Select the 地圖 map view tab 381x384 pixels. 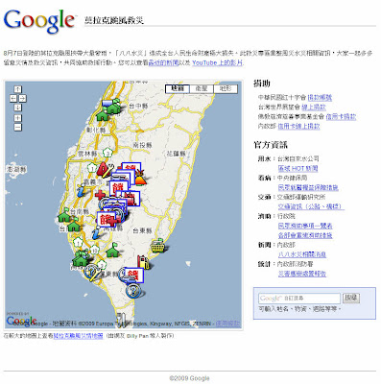click(x=178, y=88)
